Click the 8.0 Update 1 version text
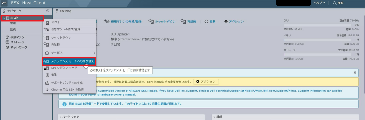This screenshot has height=120, width=365. 120,34
